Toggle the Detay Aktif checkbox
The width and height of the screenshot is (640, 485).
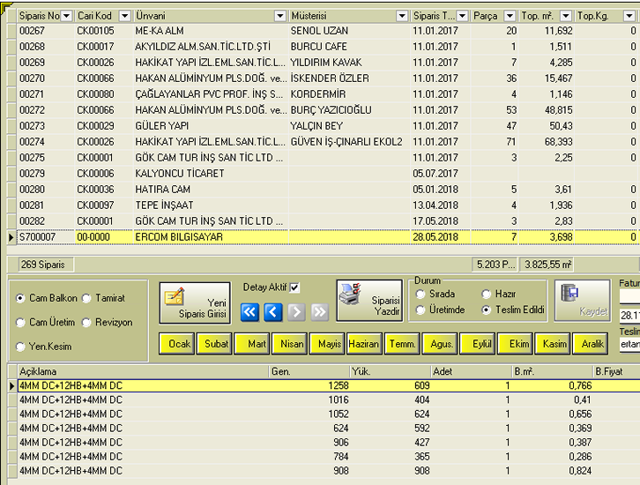(294, 287)
